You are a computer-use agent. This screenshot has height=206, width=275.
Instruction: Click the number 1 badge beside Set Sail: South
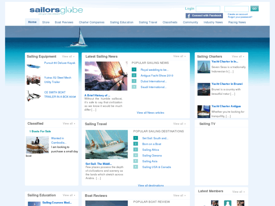(x=135, y=138)
